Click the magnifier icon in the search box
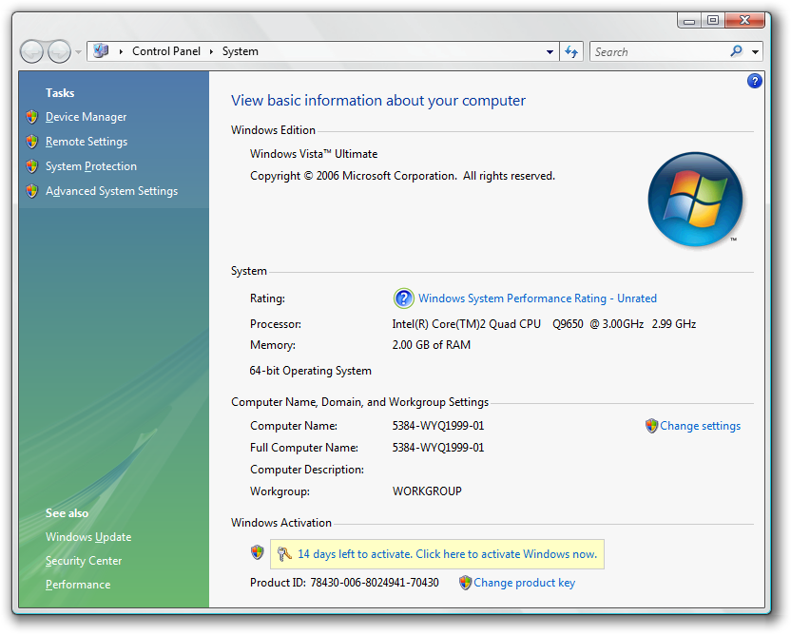Image resolution: width=791 pixels, height=635 pixels. pos(737,51)
